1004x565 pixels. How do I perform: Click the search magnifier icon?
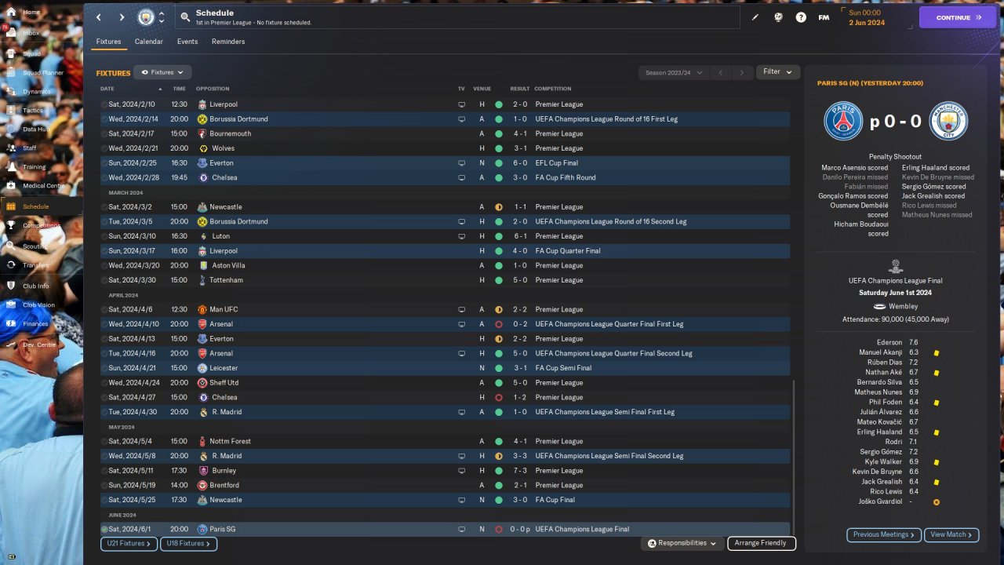click(x=185, y=16)
